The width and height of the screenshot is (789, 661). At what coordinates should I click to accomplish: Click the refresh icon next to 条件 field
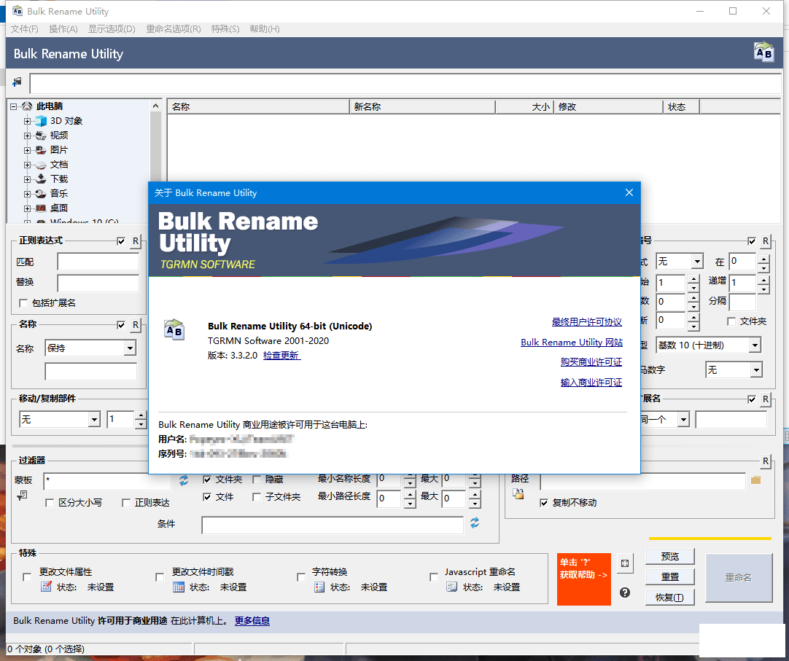pos(475,523)
